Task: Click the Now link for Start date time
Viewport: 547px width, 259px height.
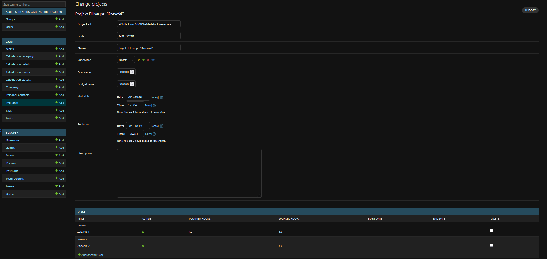Action: 148,105
